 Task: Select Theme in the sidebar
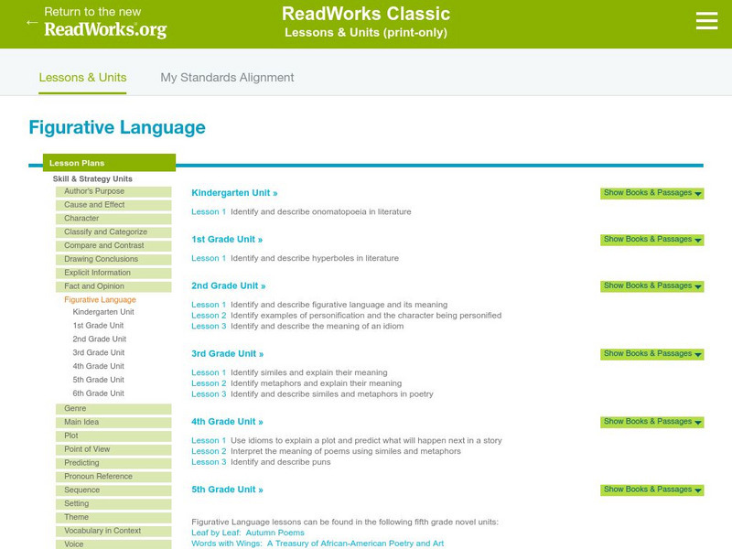click(113, 517)
